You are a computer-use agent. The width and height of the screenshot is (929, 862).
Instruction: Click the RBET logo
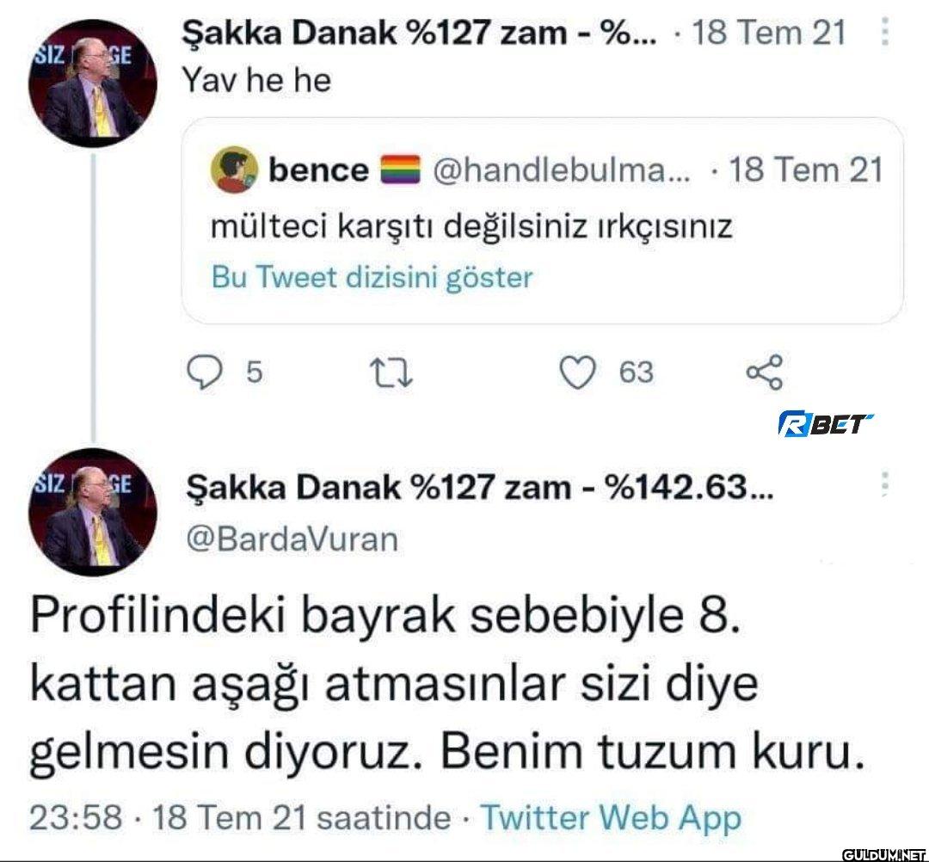825,423
